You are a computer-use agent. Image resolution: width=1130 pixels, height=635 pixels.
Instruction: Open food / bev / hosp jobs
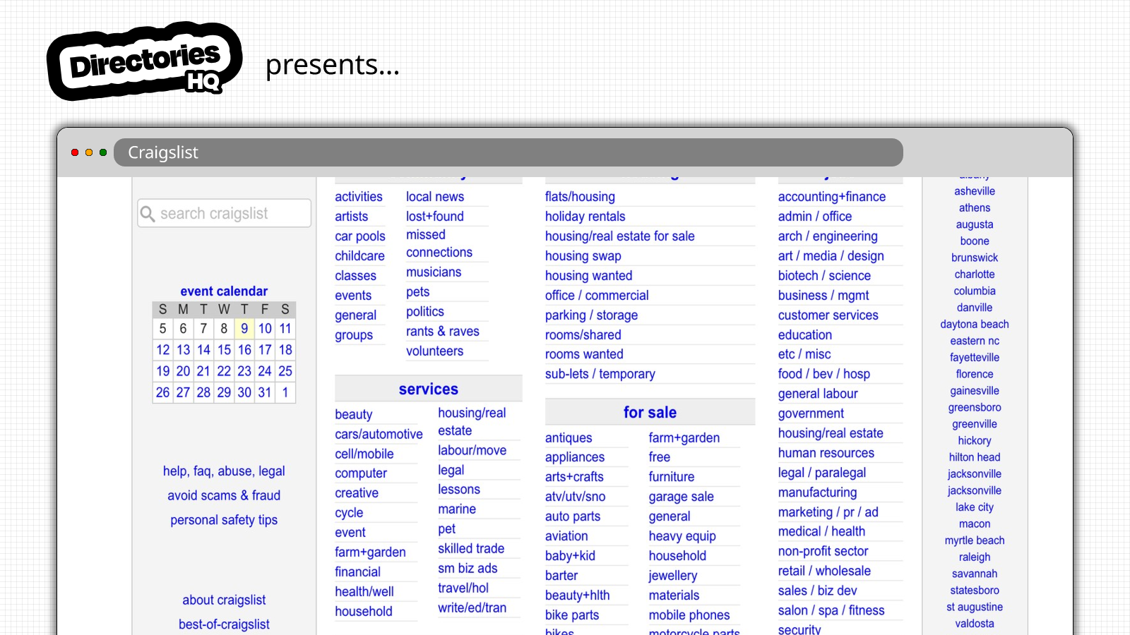[824, 374]
